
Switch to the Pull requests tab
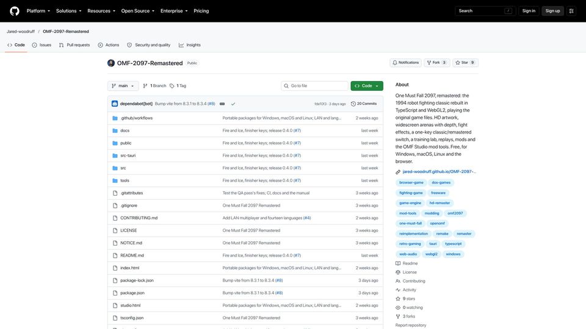[x=74, y=44]
